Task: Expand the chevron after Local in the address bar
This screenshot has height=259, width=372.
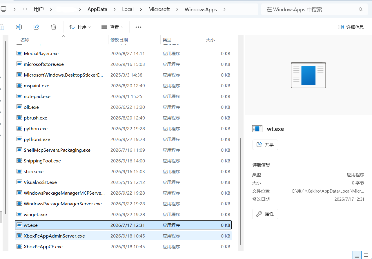Action: [x=141, y=9]
